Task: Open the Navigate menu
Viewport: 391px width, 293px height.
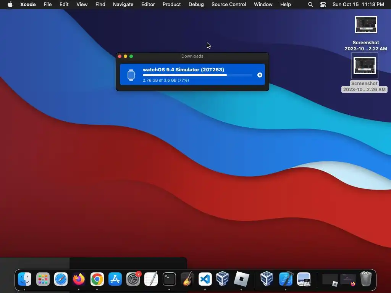Action: point(123,5)
